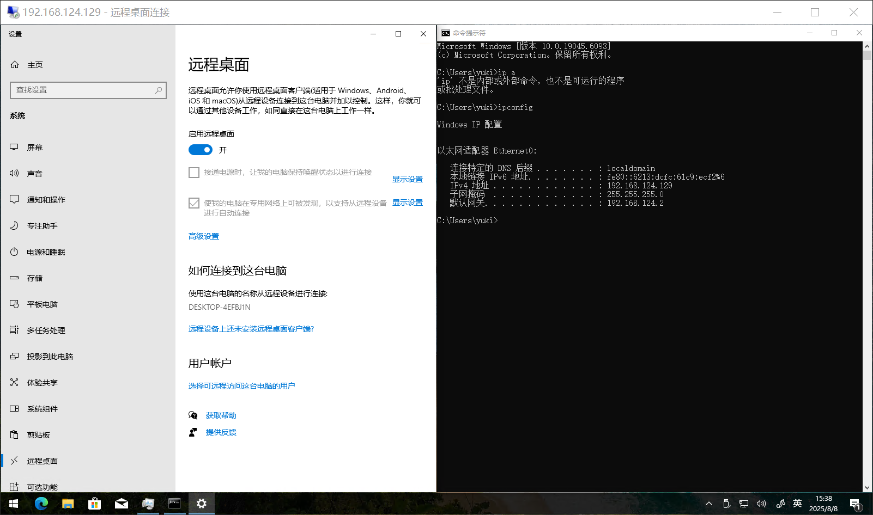Image resolution: width=873 pixels, height=515 pixels.
Task: Open Microsoft Edge from the taskbar
Action: (41, 504)
